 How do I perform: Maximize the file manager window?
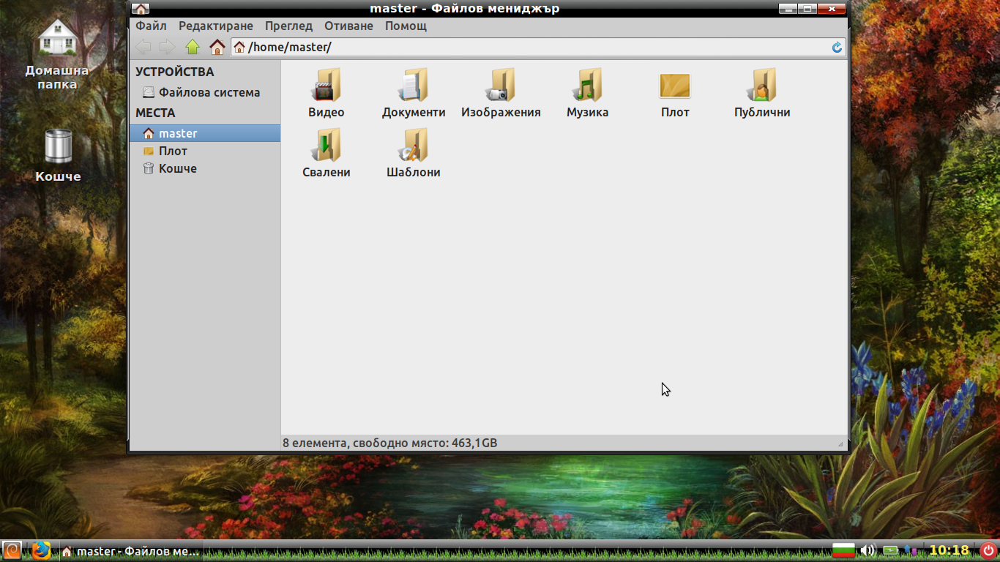pyautogui.click(x=807, y=9)
